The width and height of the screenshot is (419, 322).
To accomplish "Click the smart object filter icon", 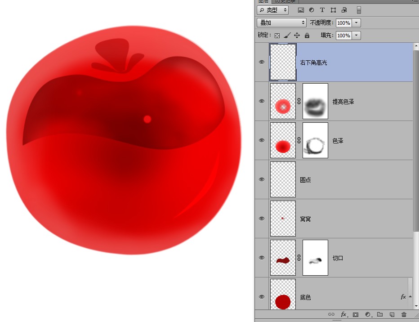I will pyautogui.click(x=344, y=10).
